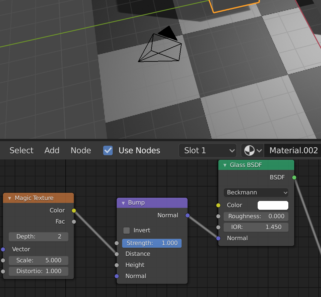
Task: Click the Magic Texture Color output socket
Action: click(74, 210)
